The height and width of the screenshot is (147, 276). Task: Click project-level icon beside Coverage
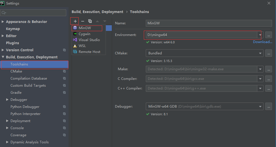65,135
